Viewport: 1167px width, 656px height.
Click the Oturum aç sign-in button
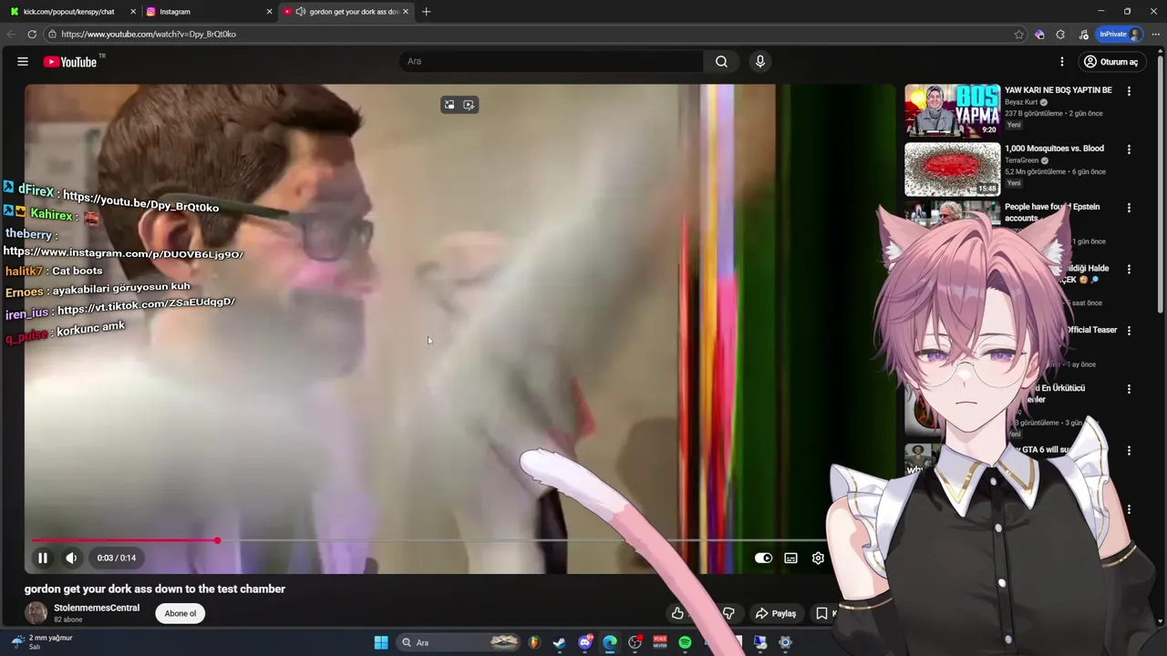coord(1110,62)
